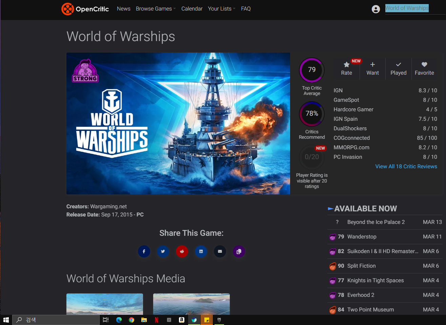This screenshot has width=446, height=325.
Task: Add game to Want list
Action: pyautogui.click(x=372, y=69)
